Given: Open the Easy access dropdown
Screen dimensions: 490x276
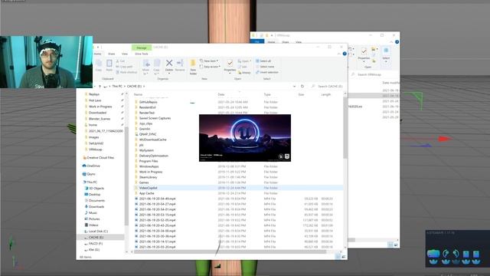Looking at the screenshot, I should (x=210, y=67).
